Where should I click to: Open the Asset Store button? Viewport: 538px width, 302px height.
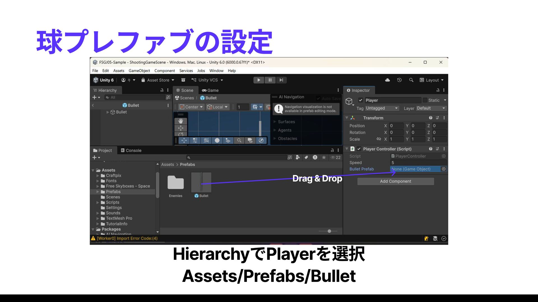pos(158,80)
